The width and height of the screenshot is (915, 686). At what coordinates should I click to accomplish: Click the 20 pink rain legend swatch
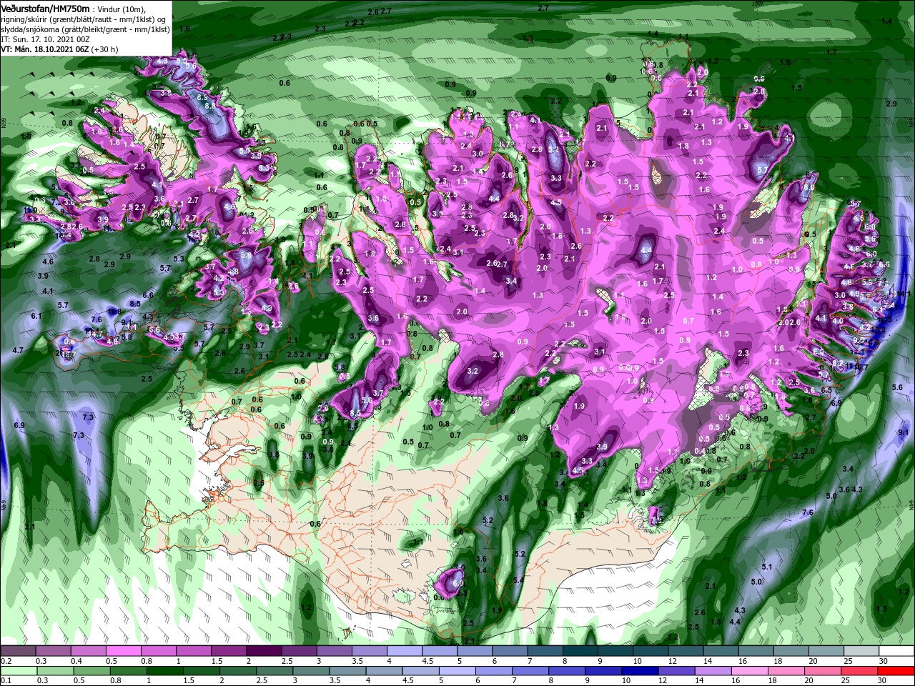(x=823, y=671)
